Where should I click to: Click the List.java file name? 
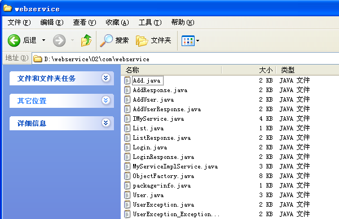(148, 129)
